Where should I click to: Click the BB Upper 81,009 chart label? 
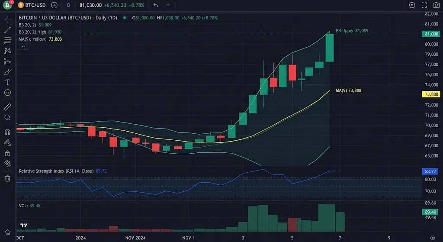(x=352, y=31)
